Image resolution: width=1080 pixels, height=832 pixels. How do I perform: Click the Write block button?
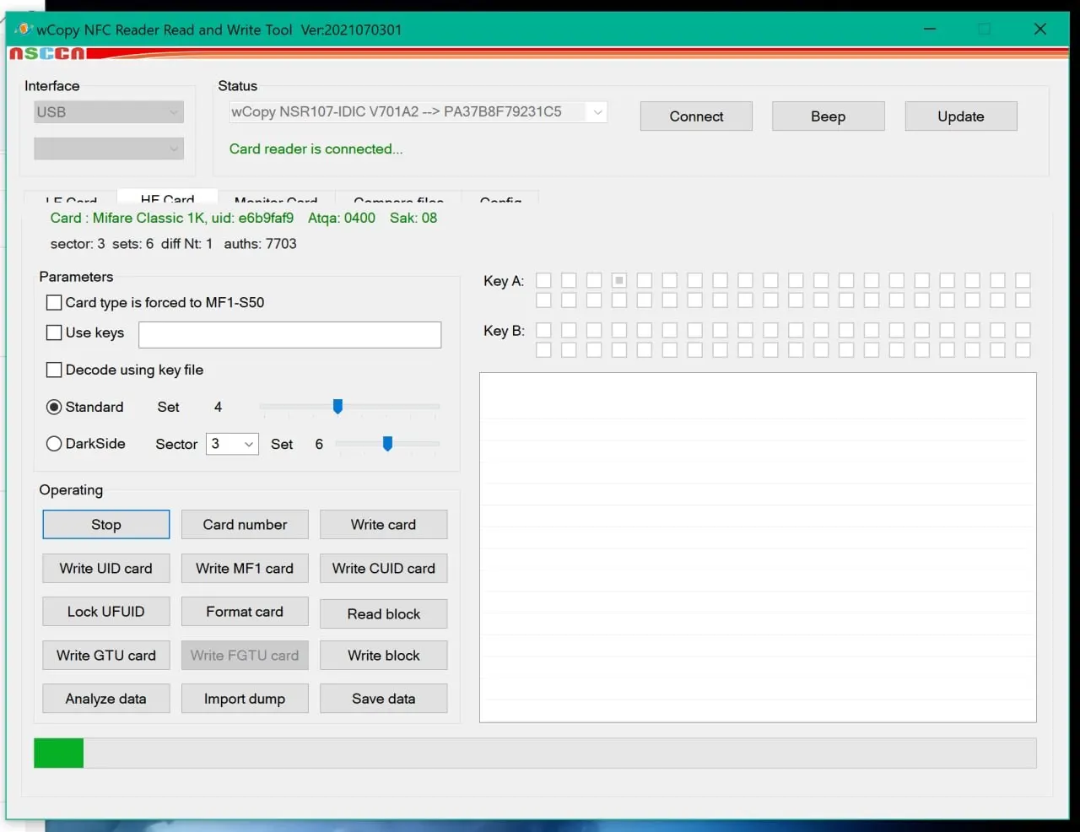pos(384,656)
